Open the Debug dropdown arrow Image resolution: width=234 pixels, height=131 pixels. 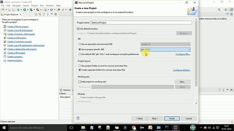(x=21, y=10)
